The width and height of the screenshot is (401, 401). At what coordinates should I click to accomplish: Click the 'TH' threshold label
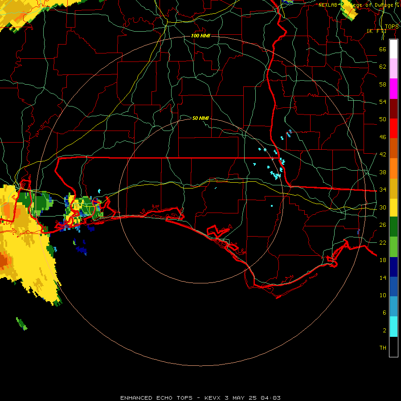(x=383, y=348)
